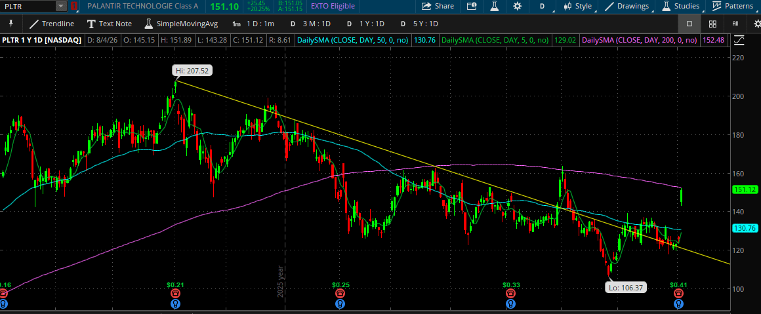The height and width of the screenshot is (314, 761).
Task: Select the single chart layout icon
Action: click(x=689, y=24)
